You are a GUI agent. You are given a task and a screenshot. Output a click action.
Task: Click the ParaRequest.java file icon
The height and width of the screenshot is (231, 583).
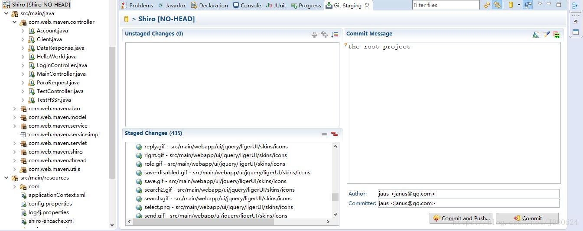31,83
